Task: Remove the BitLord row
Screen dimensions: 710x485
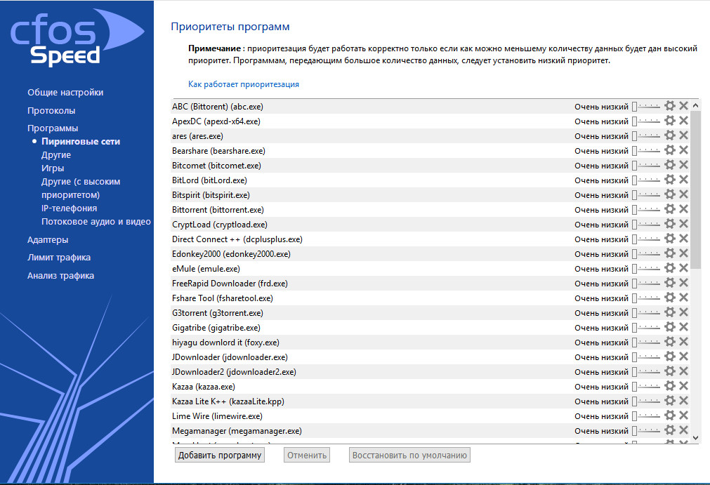Action: 684,180
